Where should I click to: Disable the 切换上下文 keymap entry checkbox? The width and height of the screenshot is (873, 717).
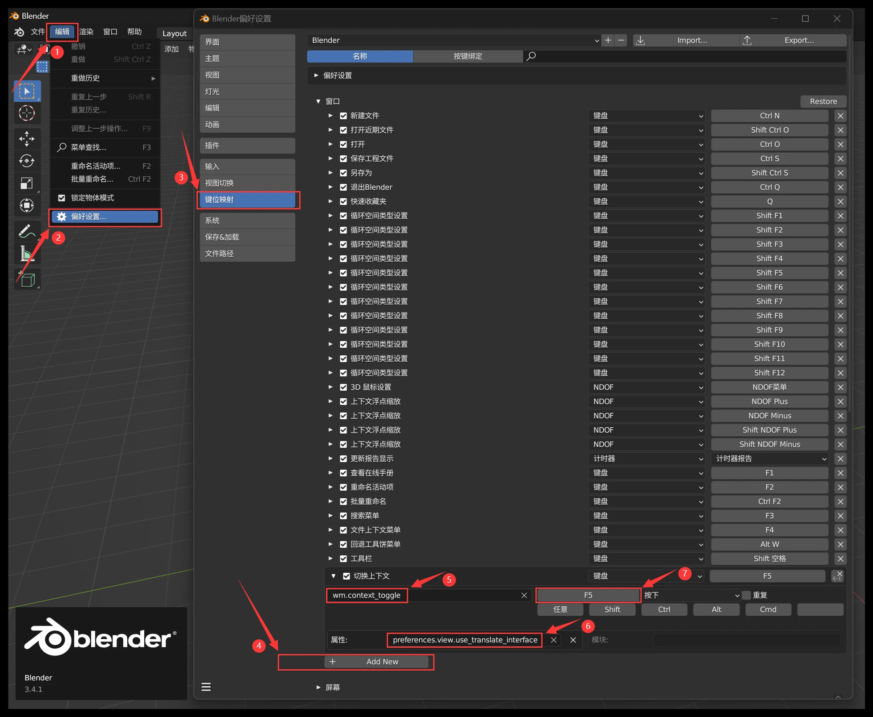pyautogui.click(x=346, y=576)
